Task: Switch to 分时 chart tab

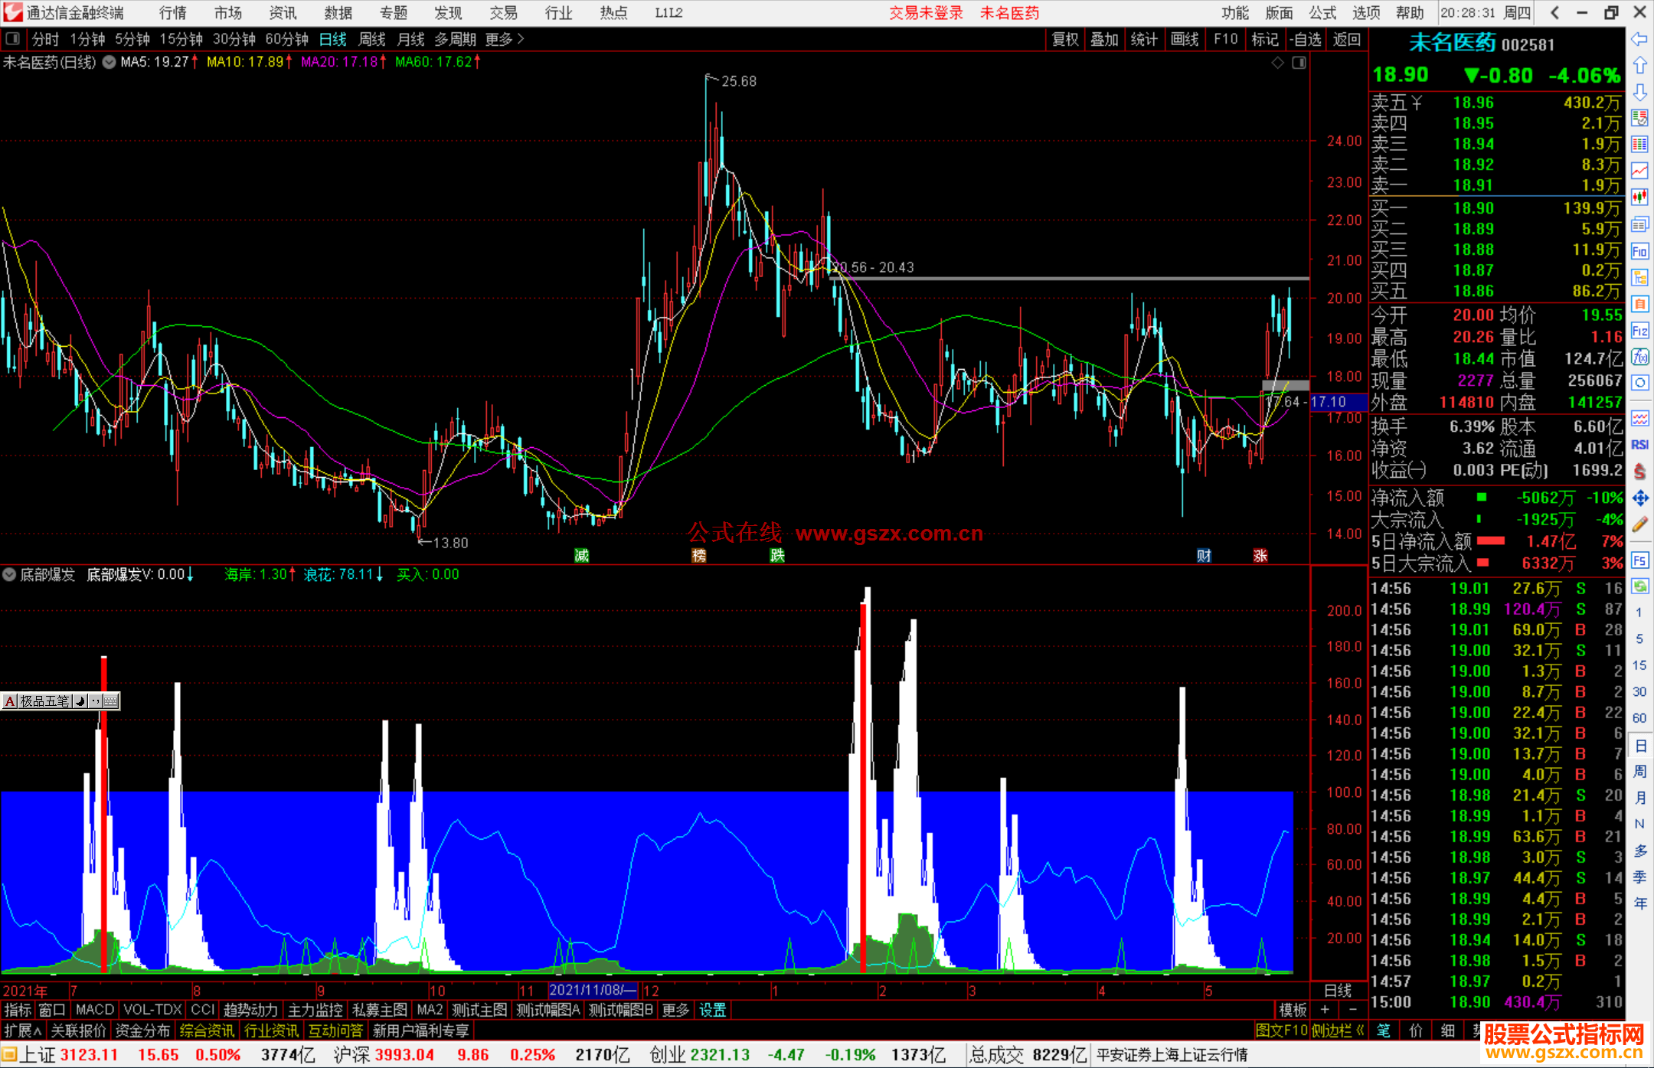Action: pyautogui.click(x=45, y=39)
